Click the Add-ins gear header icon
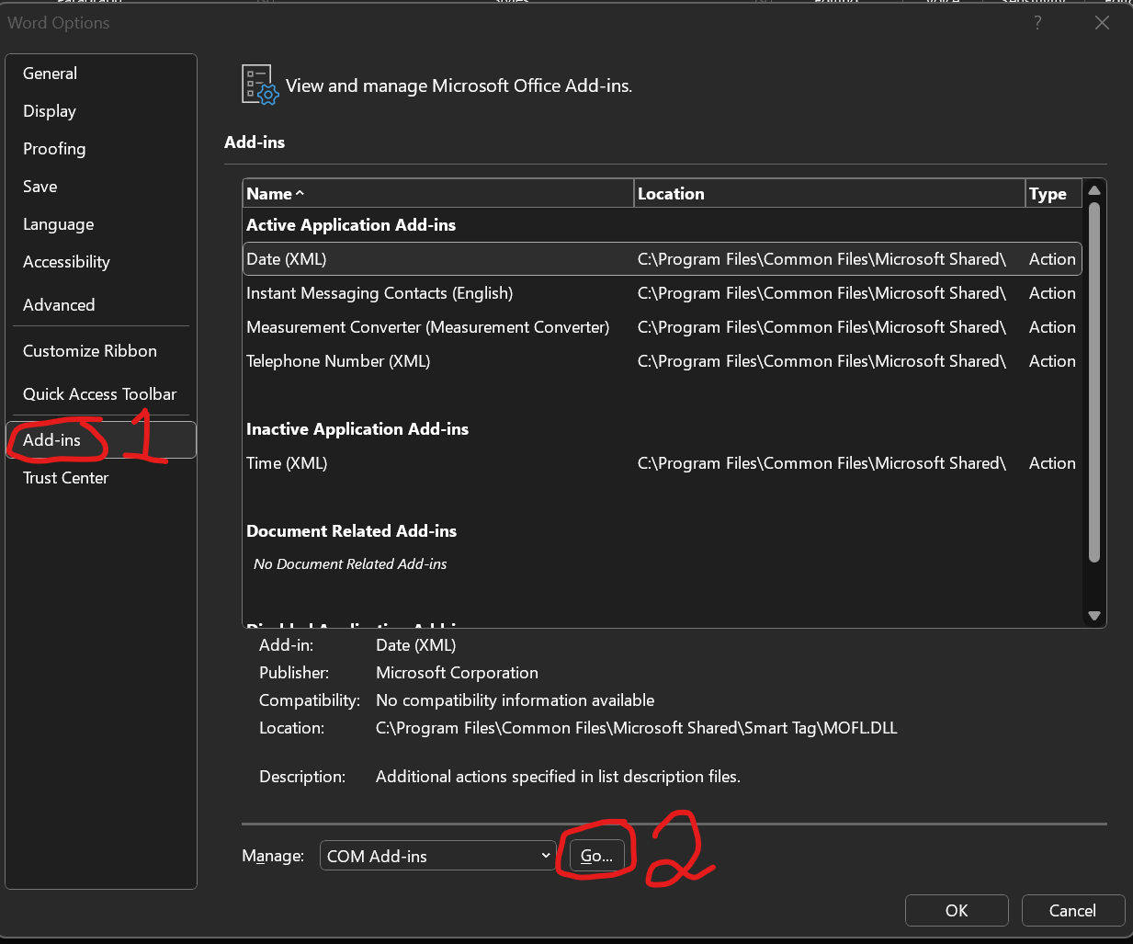Image resolution: width=1133 pixels, height=944 pixels. [259, 85]
